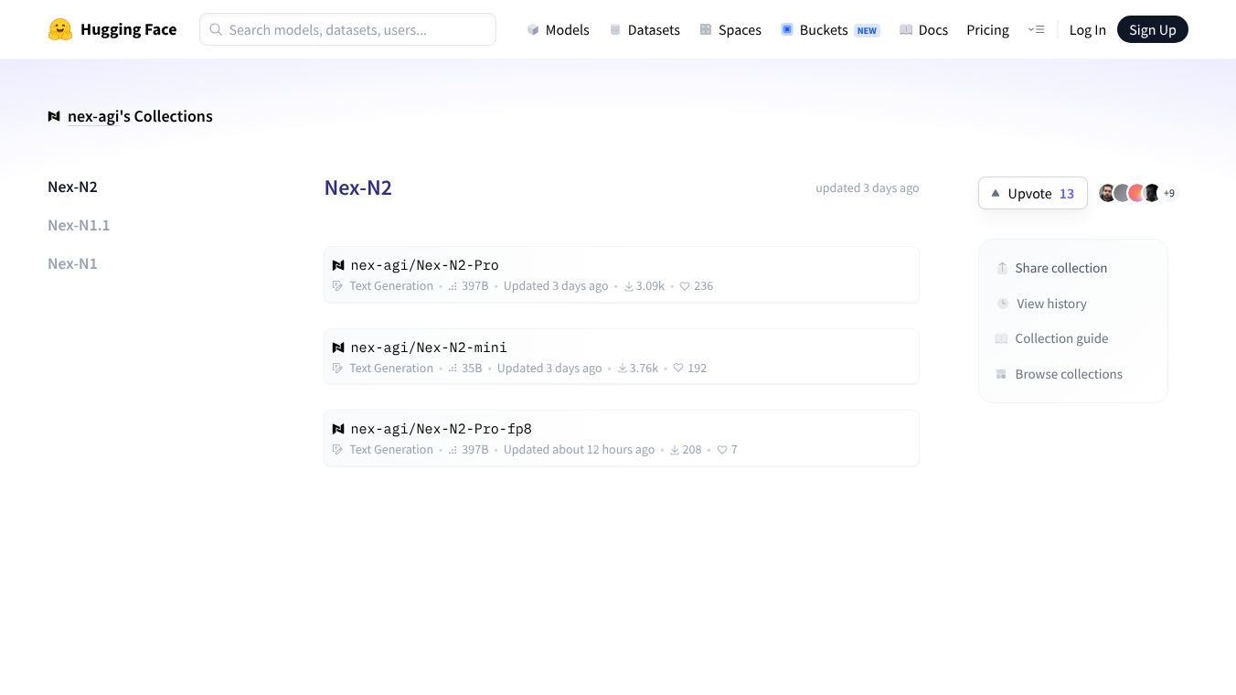
Task: Select the Nex-N1 collection in the sidebar
Action: click(x=72, y=263)
